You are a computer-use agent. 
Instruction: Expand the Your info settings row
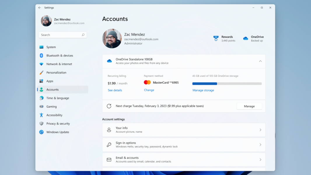[x=260, y=130]
